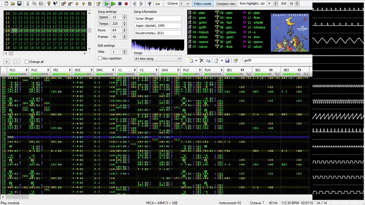Enable the Key repetition checkbox

[x=100, y=58]
